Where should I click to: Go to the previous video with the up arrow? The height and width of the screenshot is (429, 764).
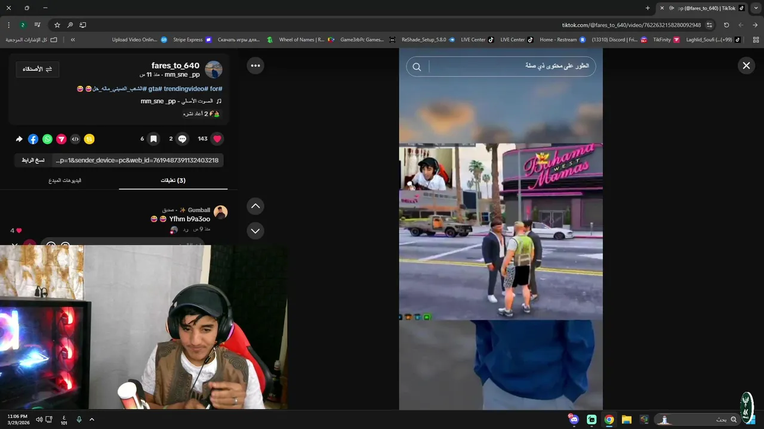click(255, 206)
